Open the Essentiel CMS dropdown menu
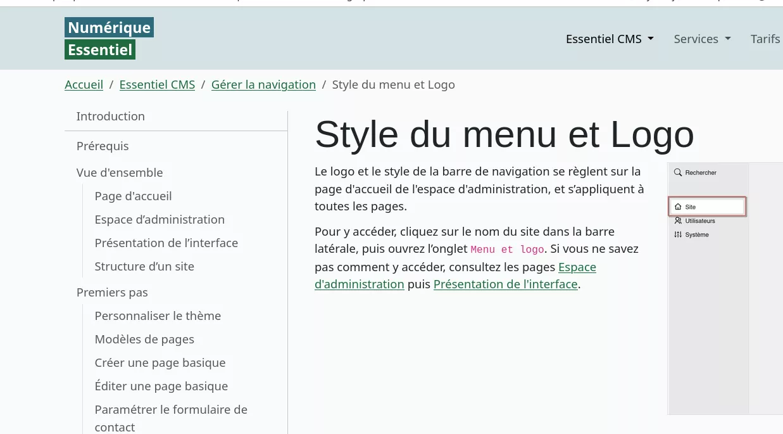The width and height of the screenshot is (783, 434). [x=610, y=39]
